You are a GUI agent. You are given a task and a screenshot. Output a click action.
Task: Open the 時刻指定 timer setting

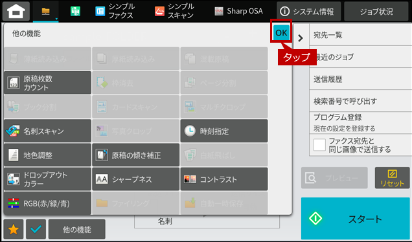click(x=224, y=131)
